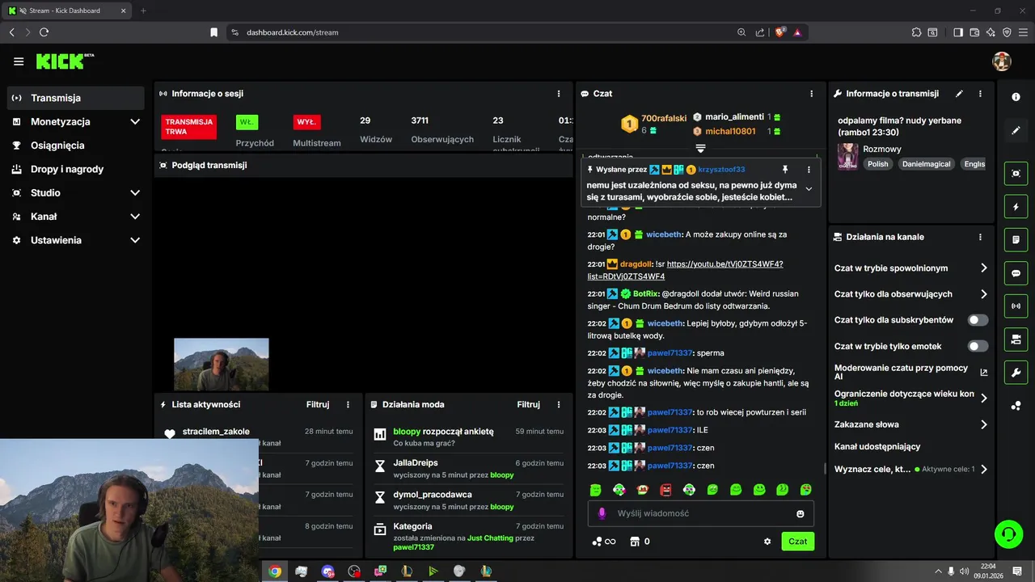
Task: Click the Wyślij wiadomość message field
Action: pyautogui.click(x=700, y=513)
